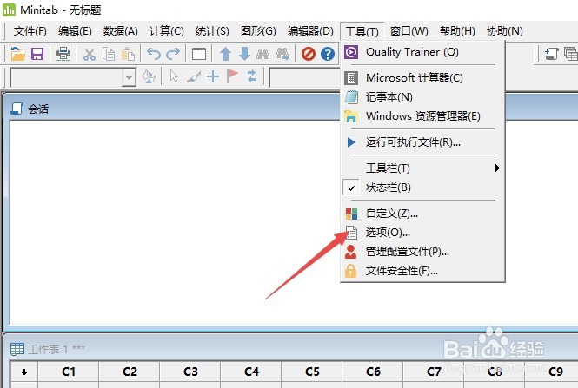
Task: Open the toolbar combo box dropdown arrow
Action: (129, 77)
